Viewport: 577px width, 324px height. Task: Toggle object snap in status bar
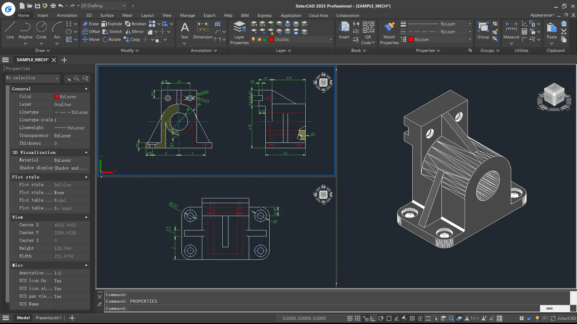click(389, 318)
